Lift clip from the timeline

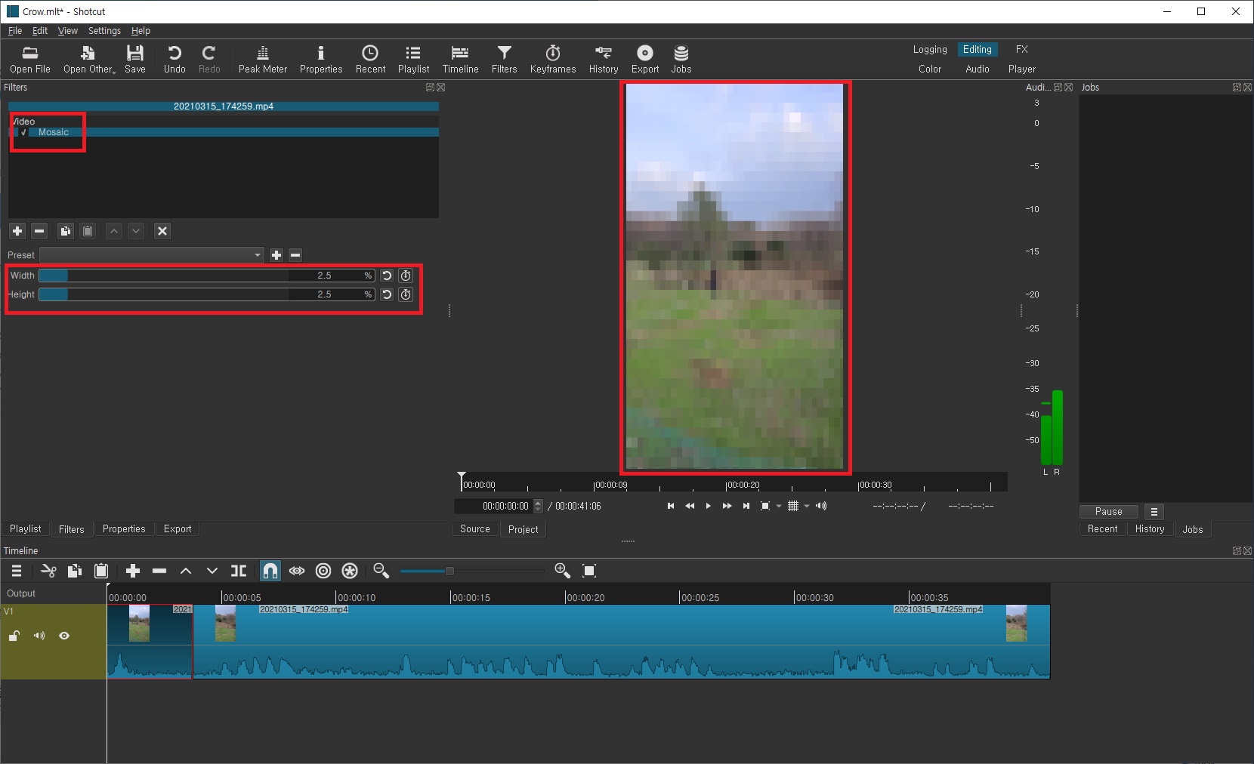point(186,571)
